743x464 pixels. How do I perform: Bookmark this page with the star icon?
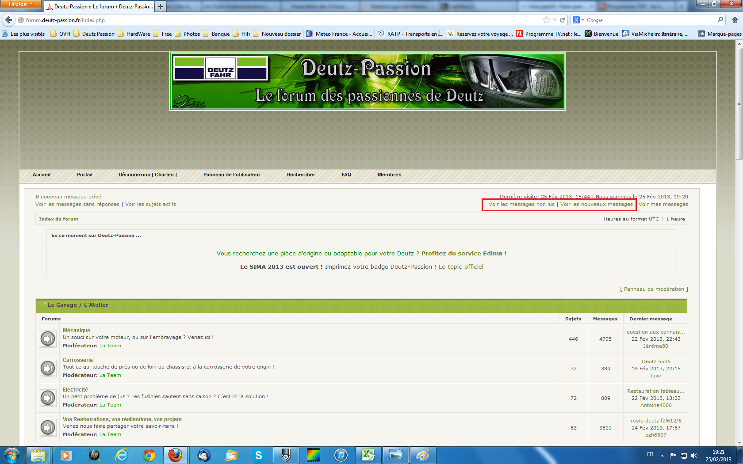click(x=546, y=20)
